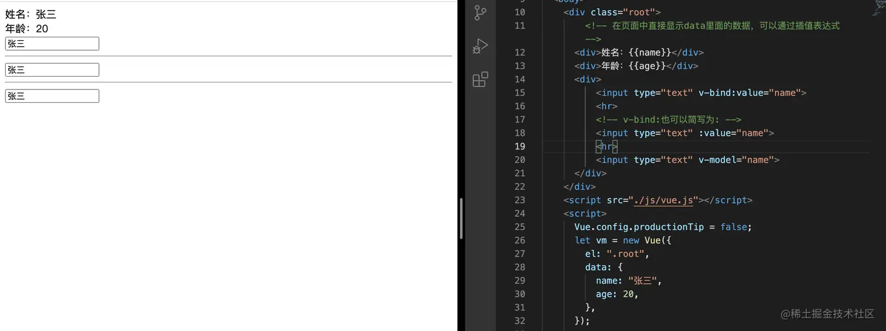Click the :value shorthand attribute on line 18

coord(733,133)
